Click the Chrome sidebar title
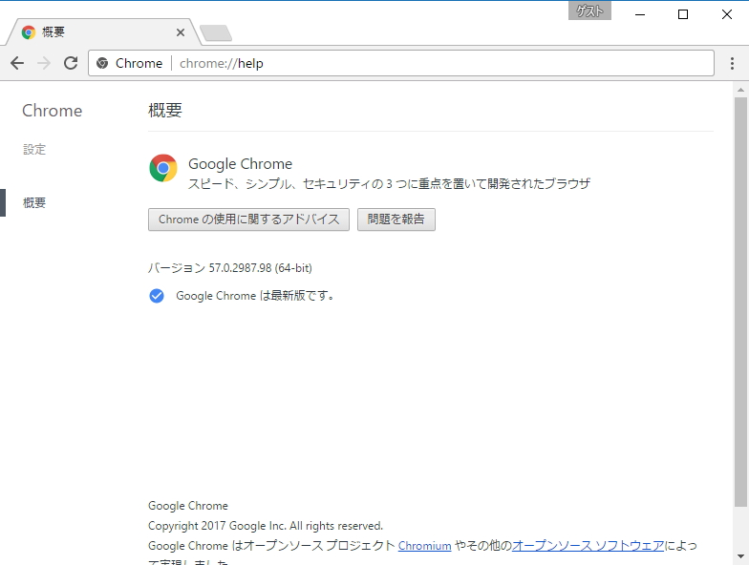 coord(52,111)
